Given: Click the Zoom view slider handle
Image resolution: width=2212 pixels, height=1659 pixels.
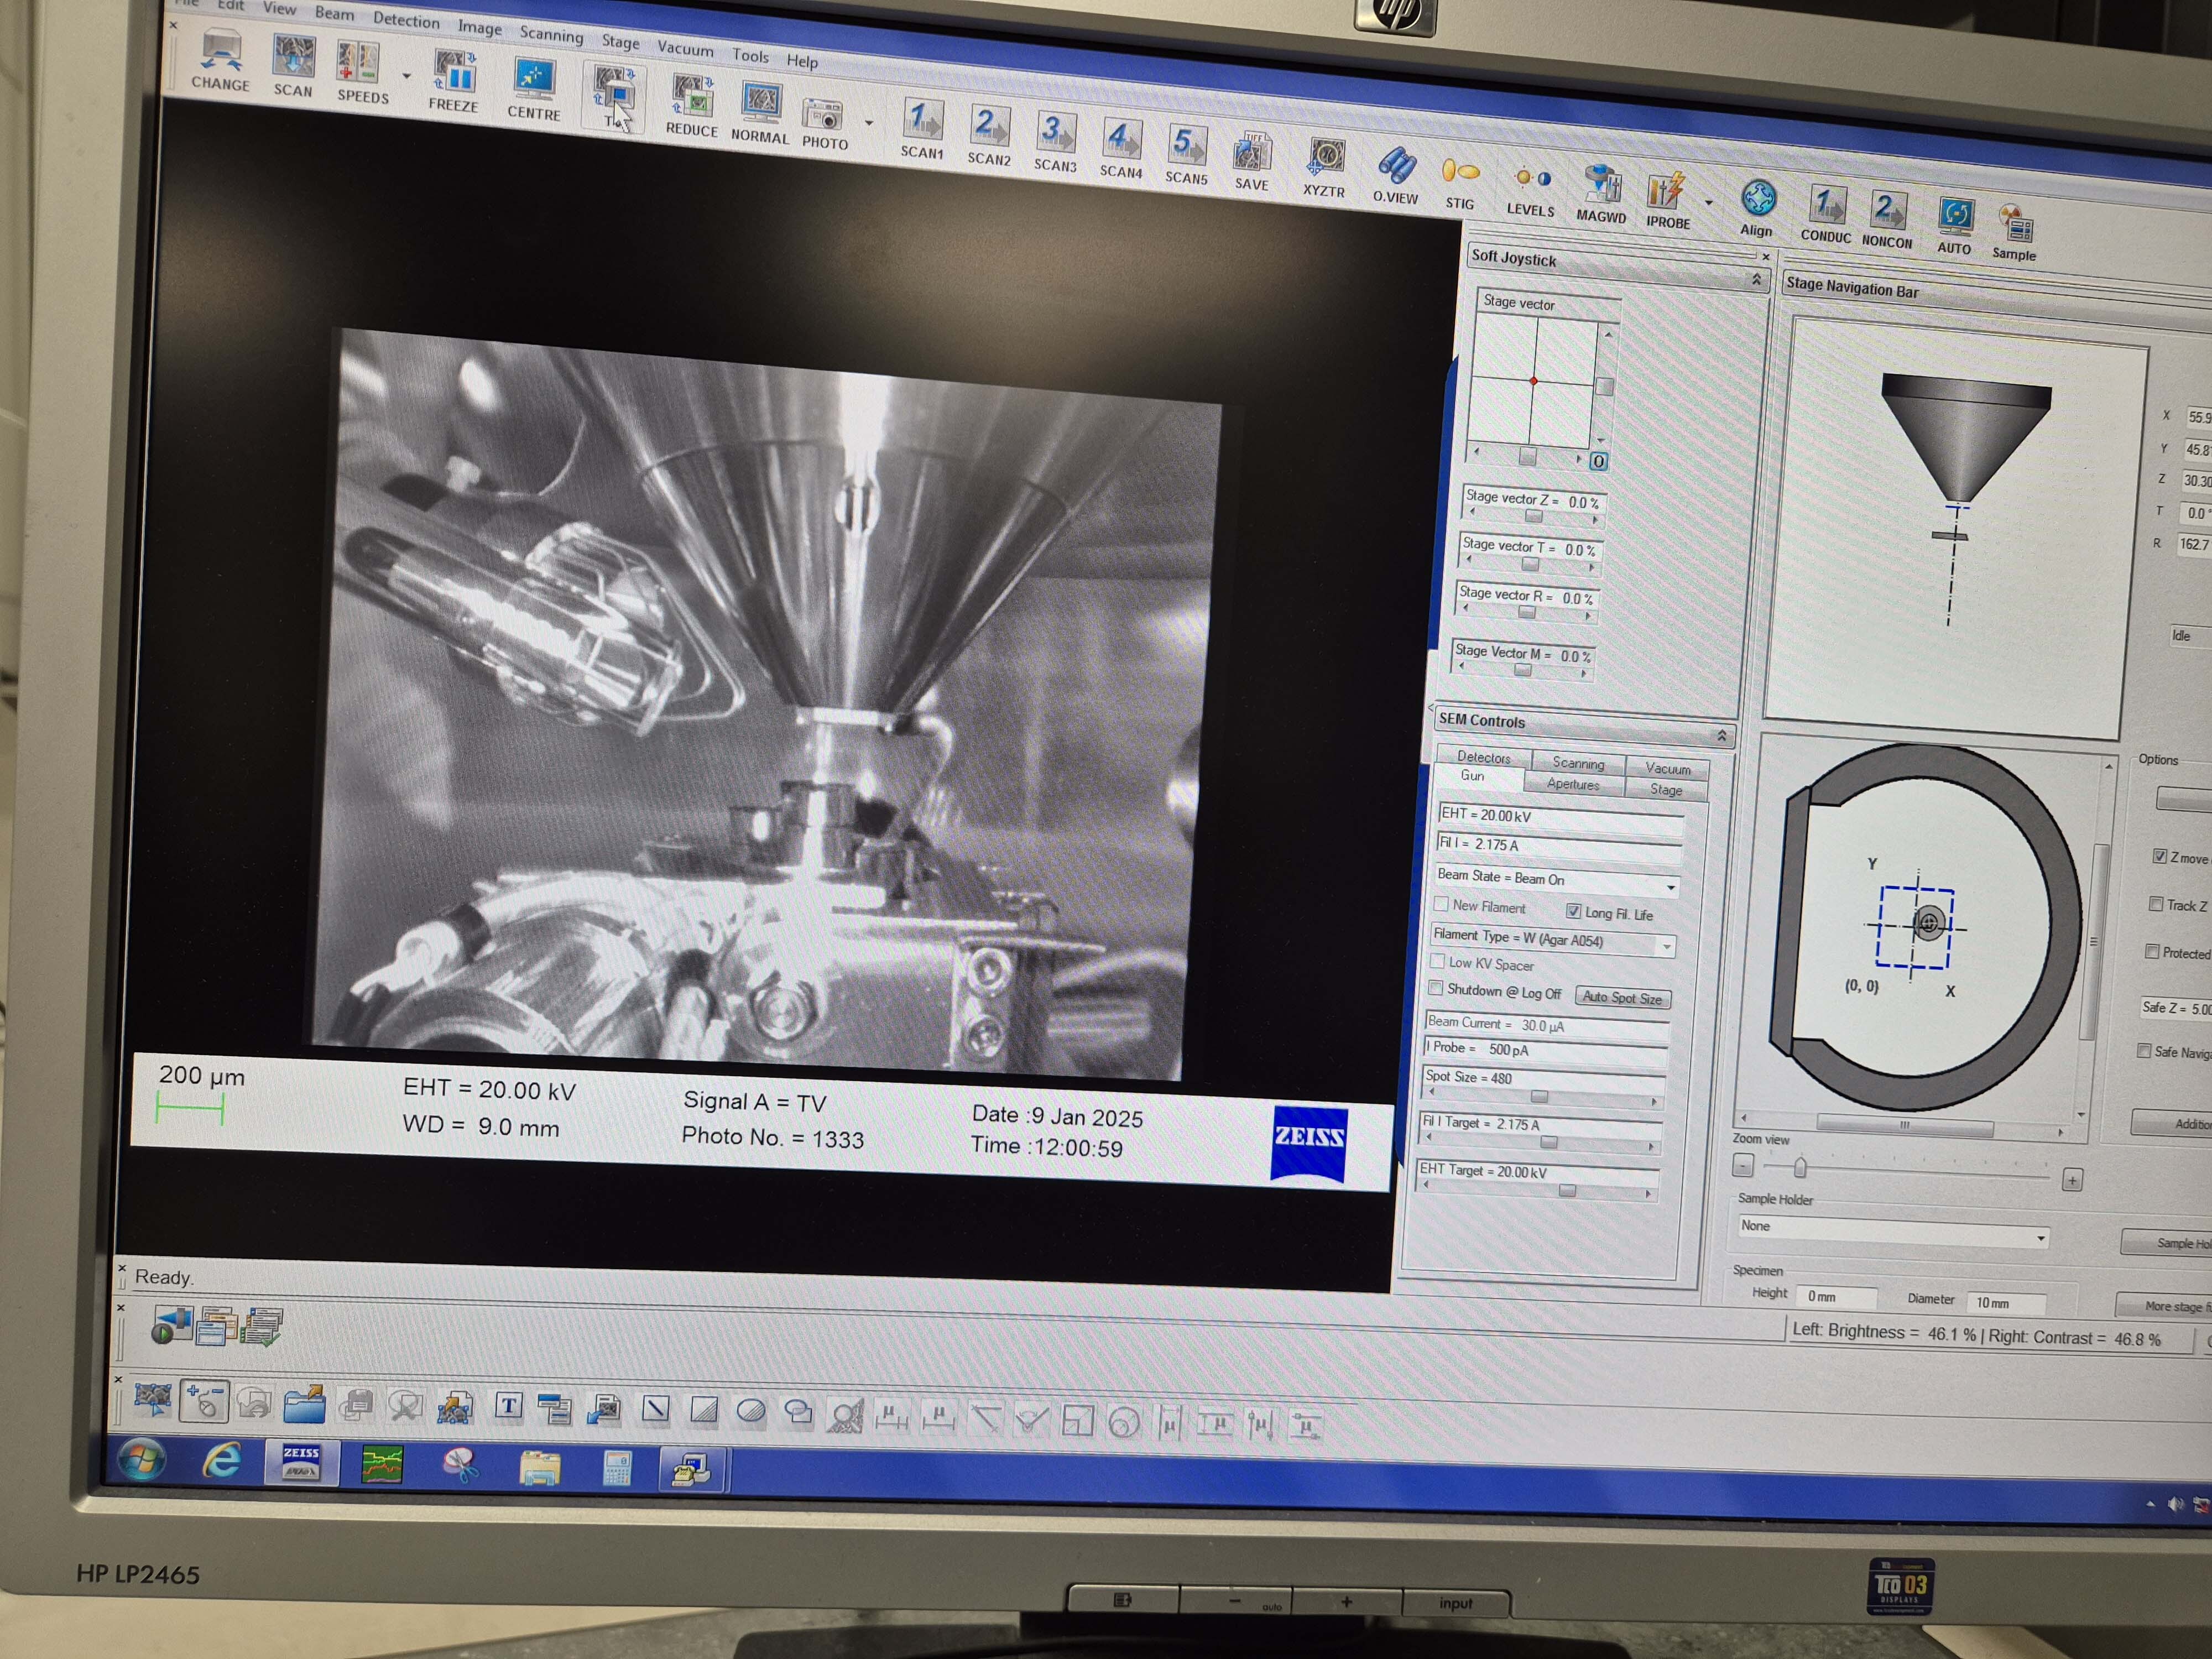Looking at the screenshot, I should pyautogui.click(x=1800, y=1167).
